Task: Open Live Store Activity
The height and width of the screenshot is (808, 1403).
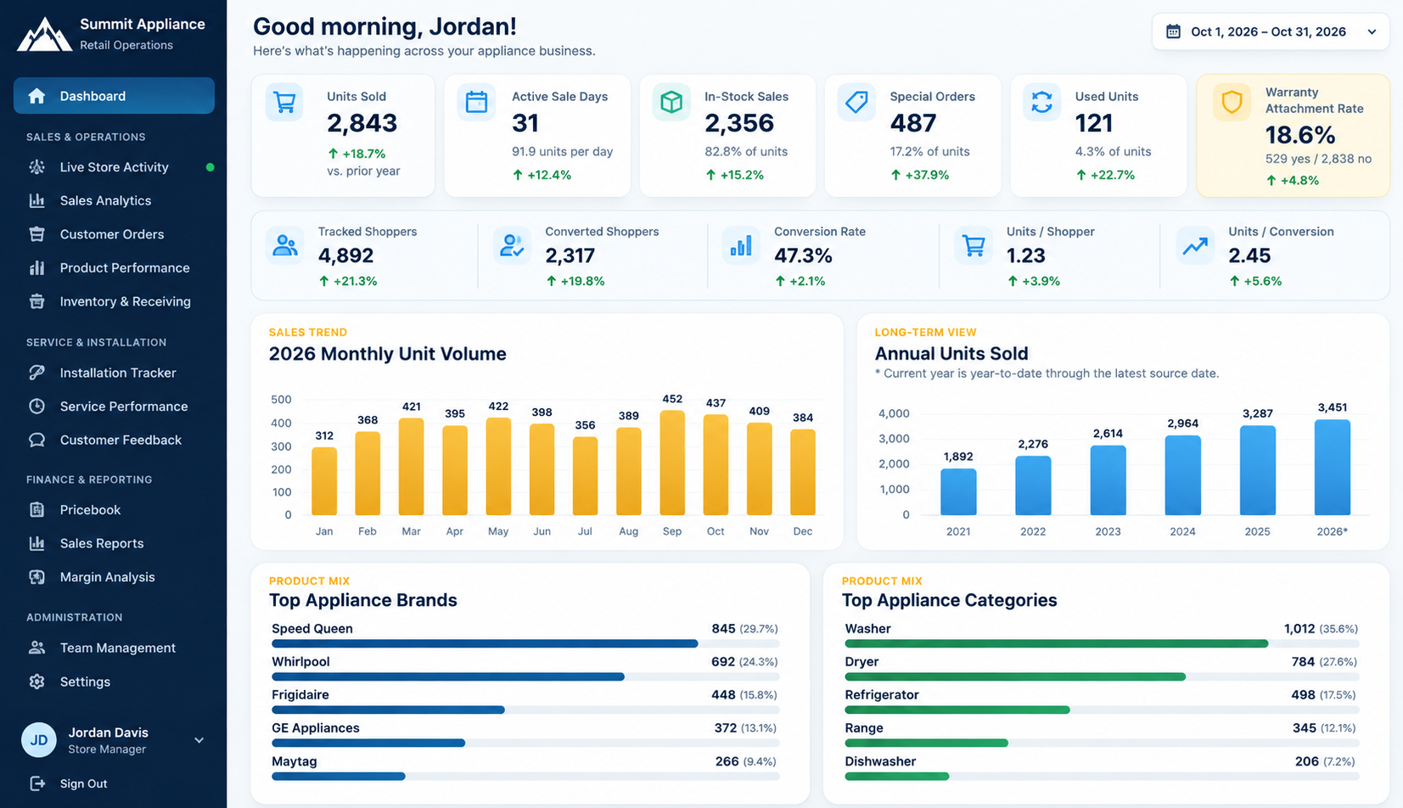Action: coord(114,167)
